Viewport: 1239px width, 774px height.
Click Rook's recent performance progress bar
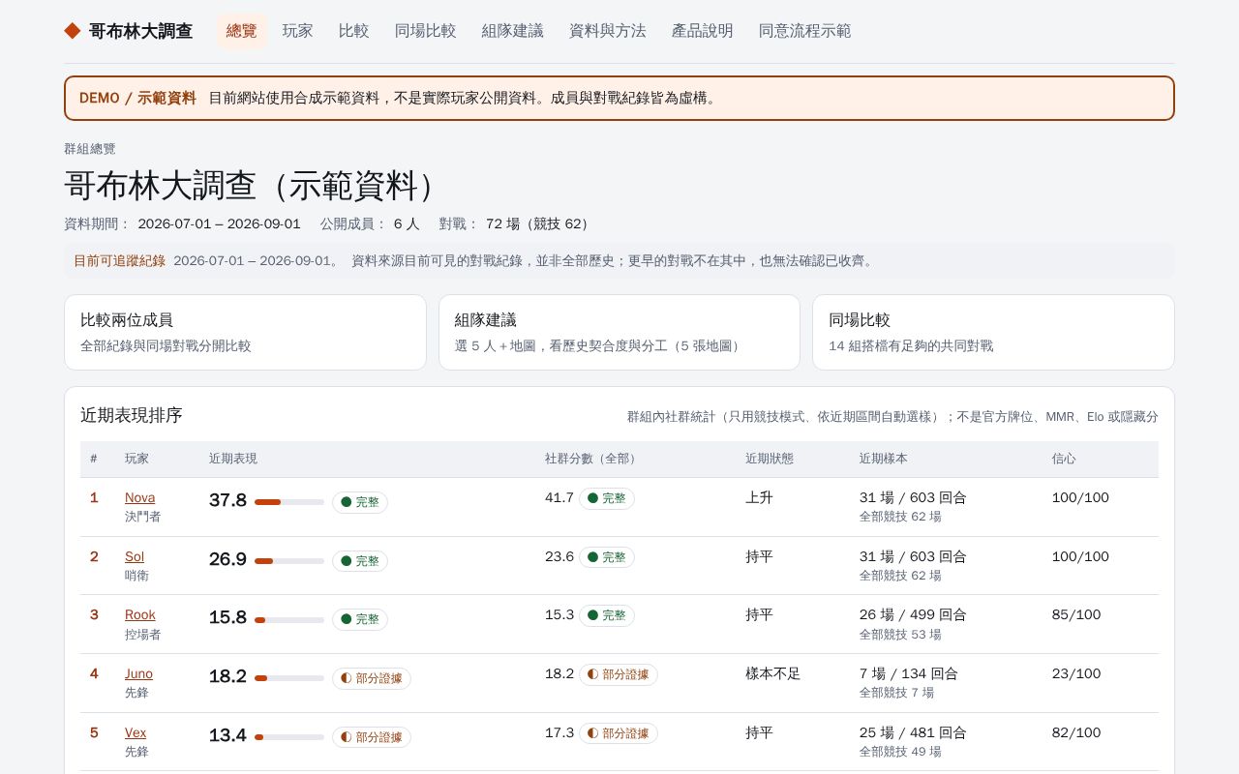(289, 619)
